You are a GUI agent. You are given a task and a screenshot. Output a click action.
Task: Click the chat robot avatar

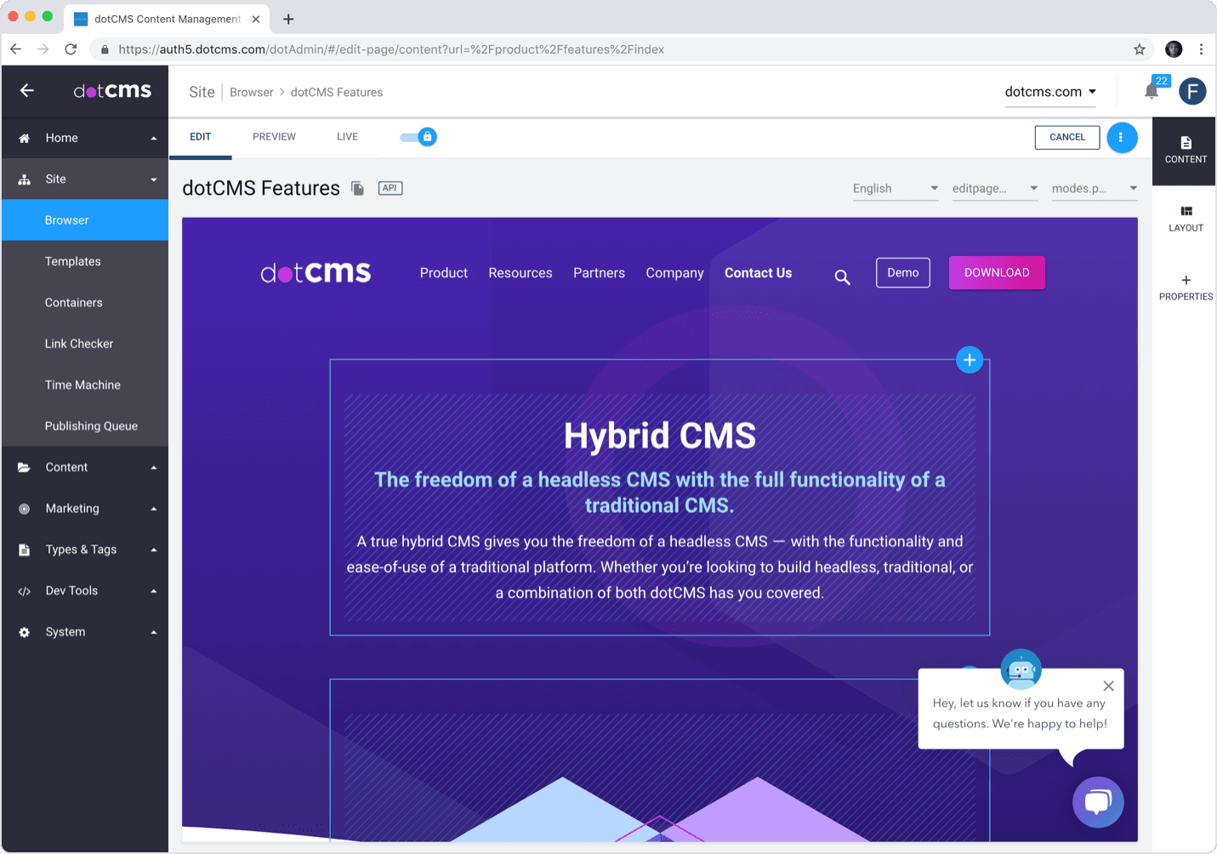point(1021,669)
